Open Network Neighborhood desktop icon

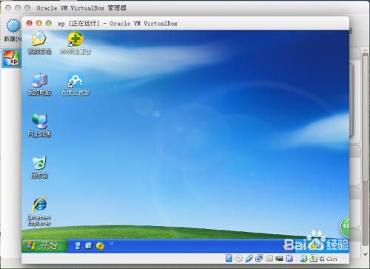click(x=39, y=125)
